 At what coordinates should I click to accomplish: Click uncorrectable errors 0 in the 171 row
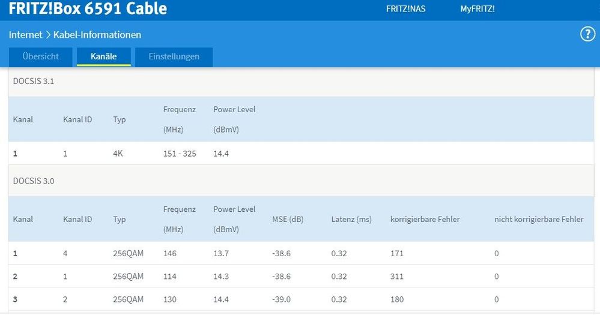pos(496,253)
